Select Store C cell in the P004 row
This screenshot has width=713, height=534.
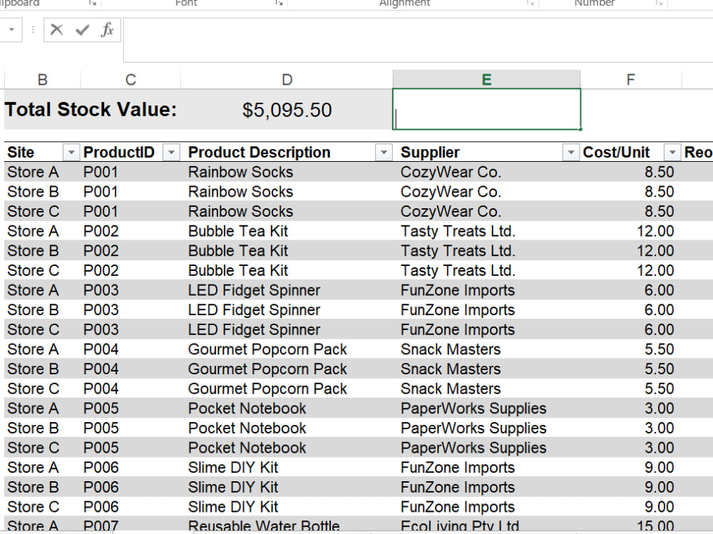tap(42, 389)
